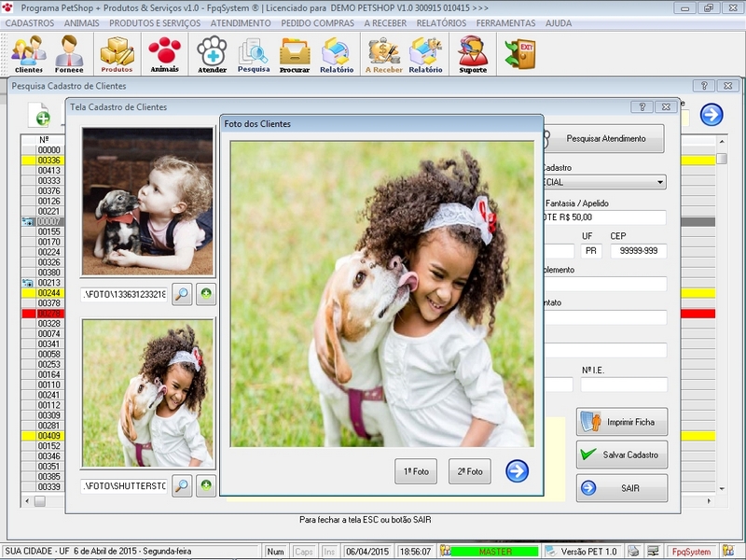Click the help button of Tela Cadastro de Clientes
746x560 pixels.
642,107
